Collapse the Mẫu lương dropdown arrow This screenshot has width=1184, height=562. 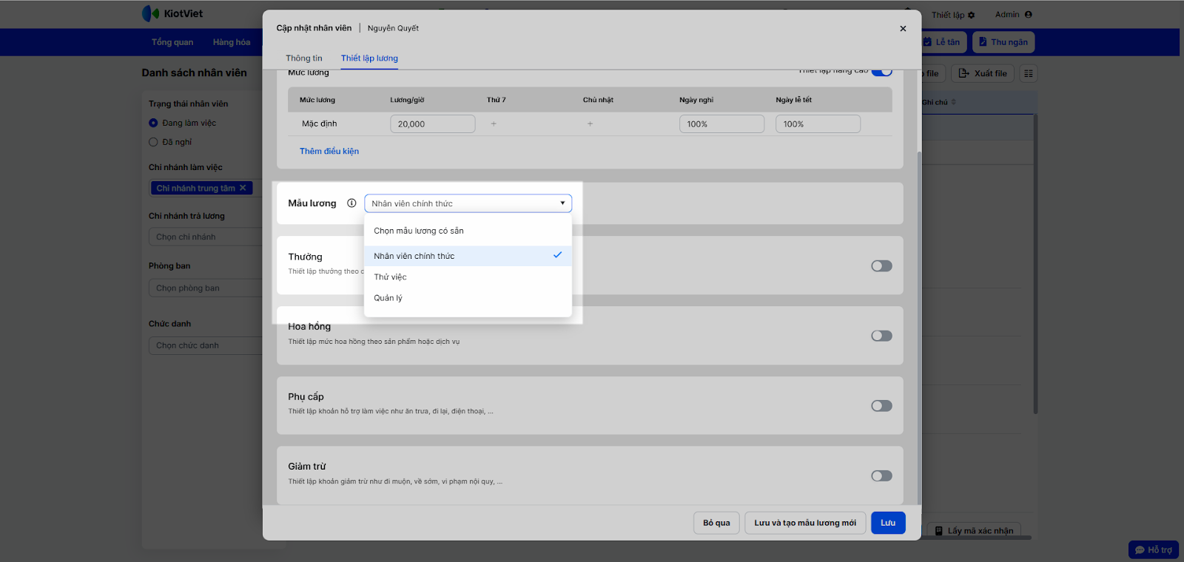(x=562, y=203)
